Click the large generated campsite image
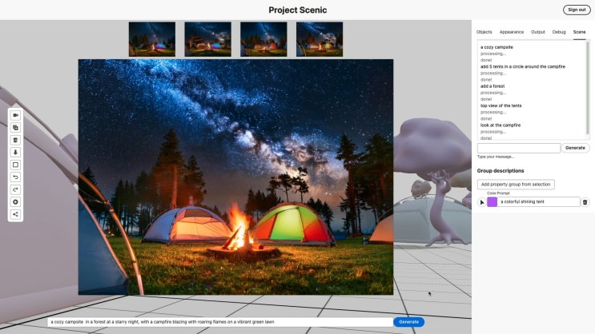Image resolution: width=595 pixels, height=334 pixels. point(235,177)
